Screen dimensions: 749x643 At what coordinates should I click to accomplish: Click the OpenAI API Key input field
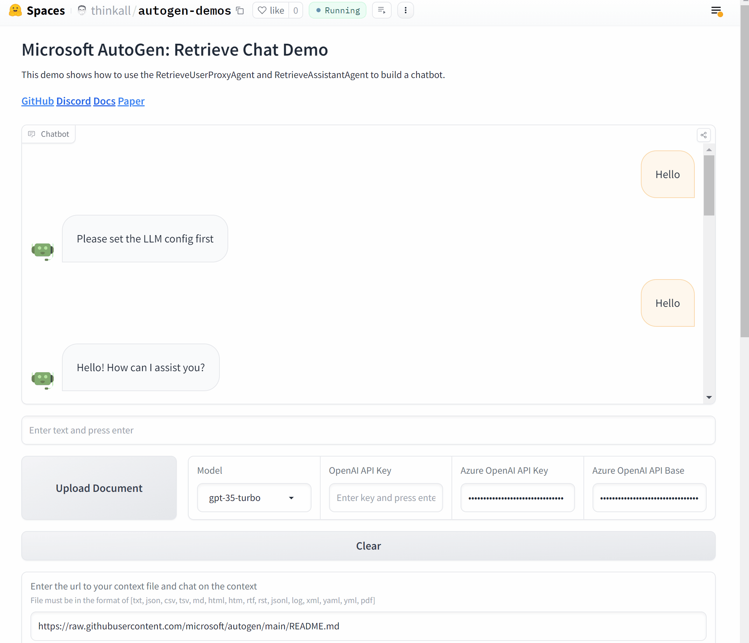[x=386, y=498]
